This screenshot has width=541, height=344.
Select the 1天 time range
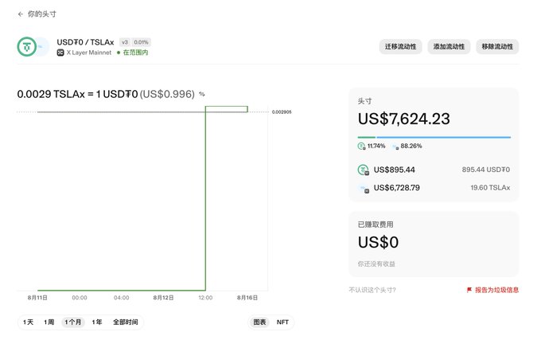tap(29, 322)
